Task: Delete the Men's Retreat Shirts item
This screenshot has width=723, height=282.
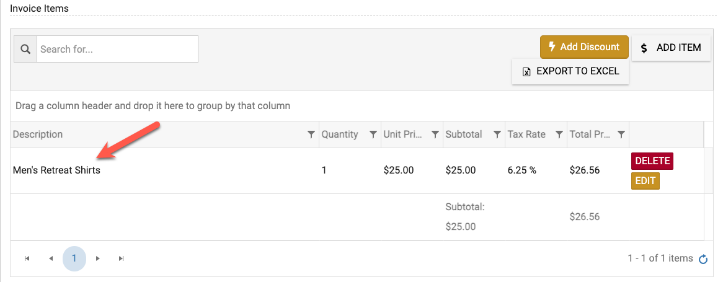Action: [x=652, y=161]
